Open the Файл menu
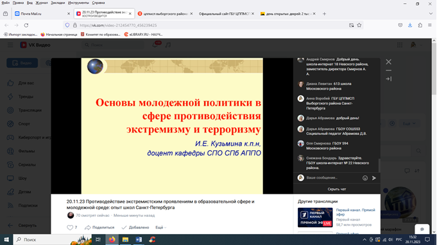Viewport: 437px width, 245px height. click(6, 3)
